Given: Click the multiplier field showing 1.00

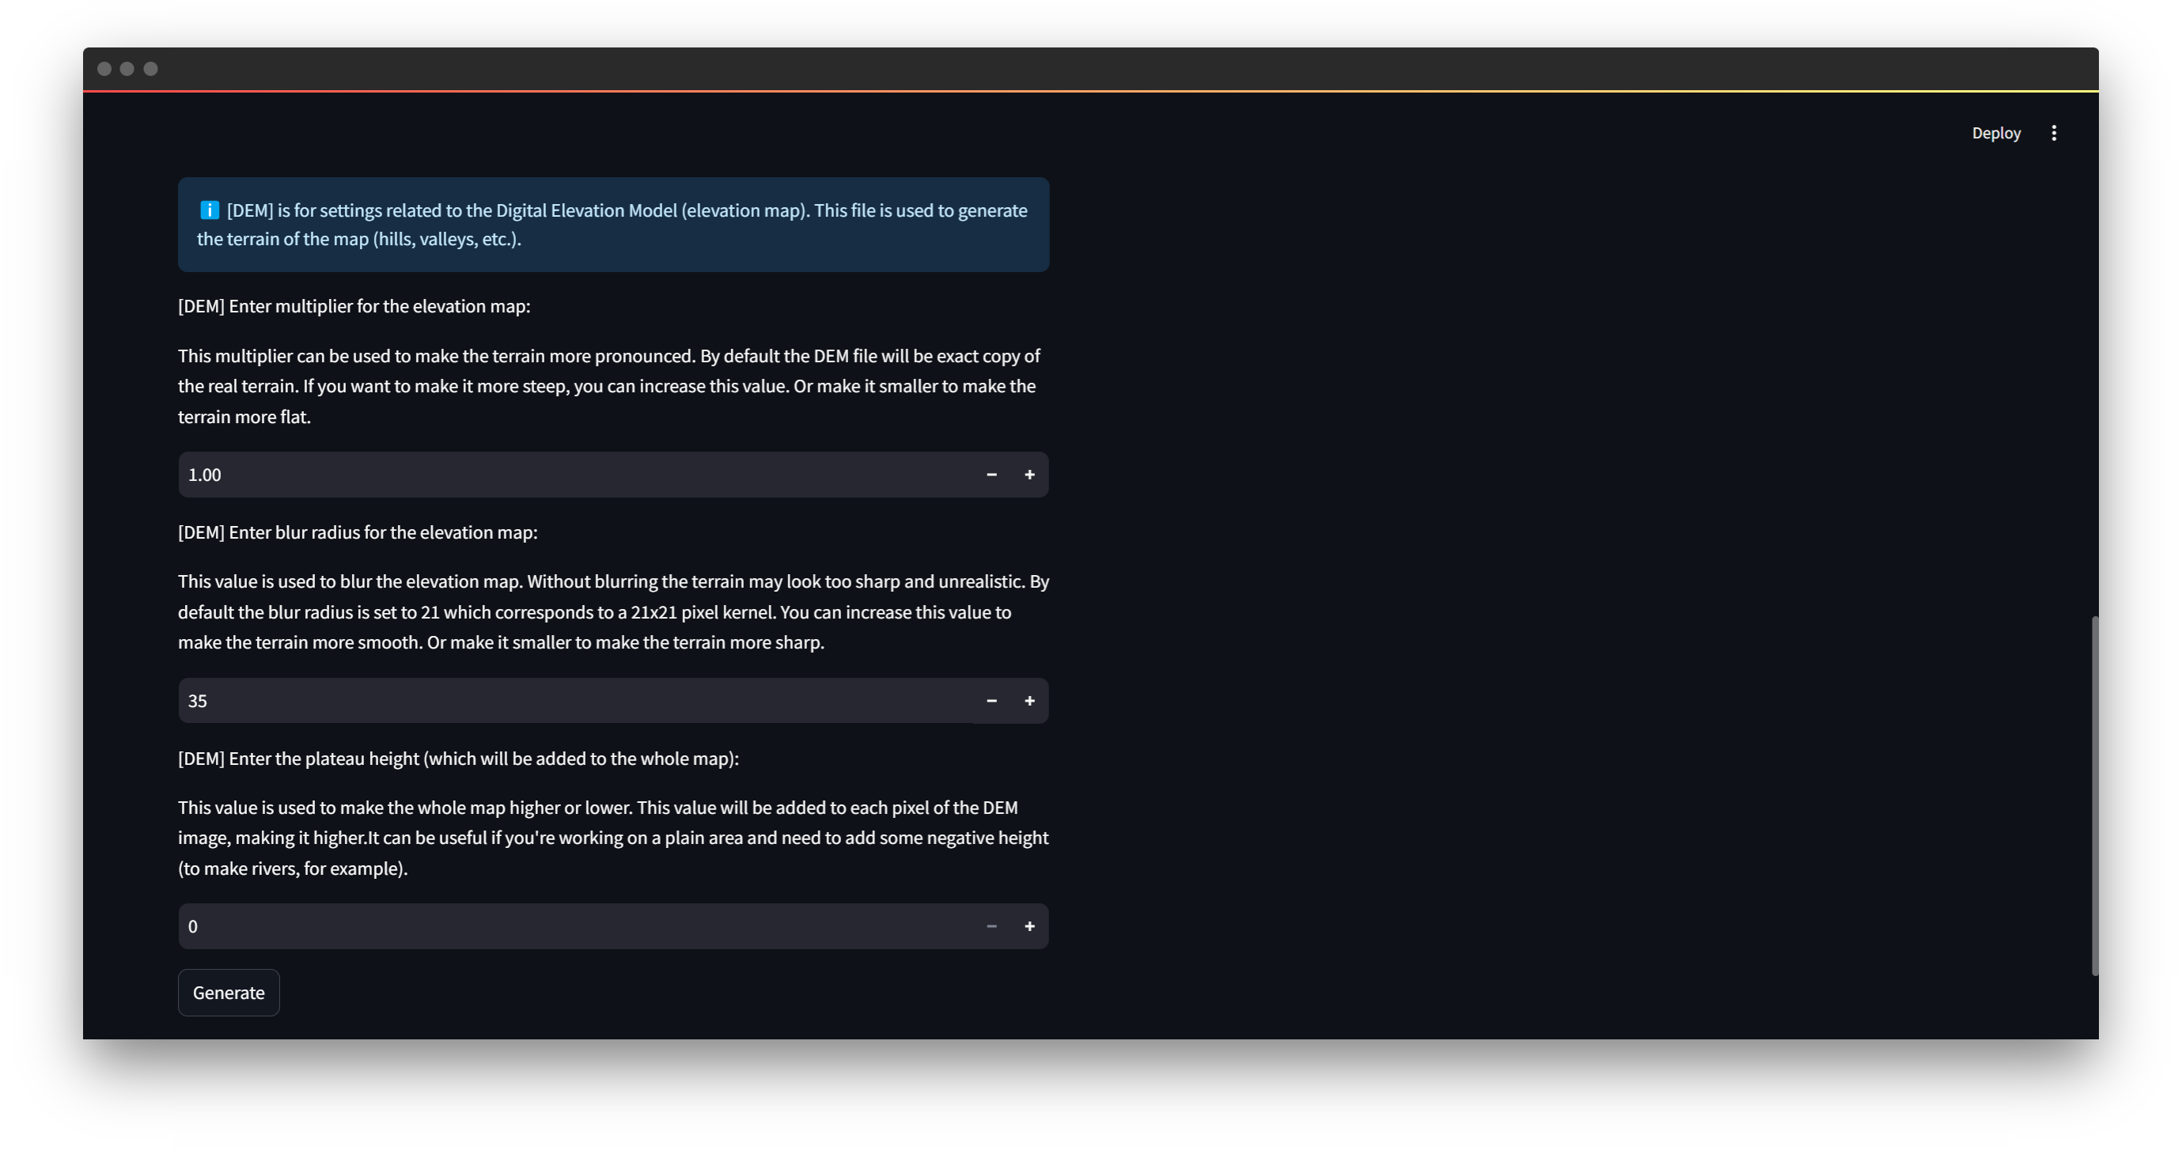Looking at the screenshot, I should [x=508, y=475].
